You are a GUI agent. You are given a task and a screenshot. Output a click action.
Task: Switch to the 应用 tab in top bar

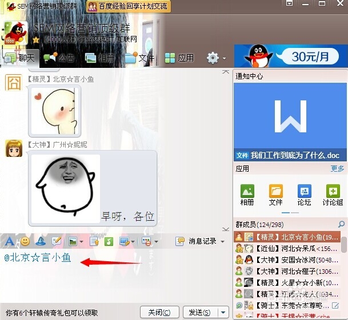coord(179,58)
